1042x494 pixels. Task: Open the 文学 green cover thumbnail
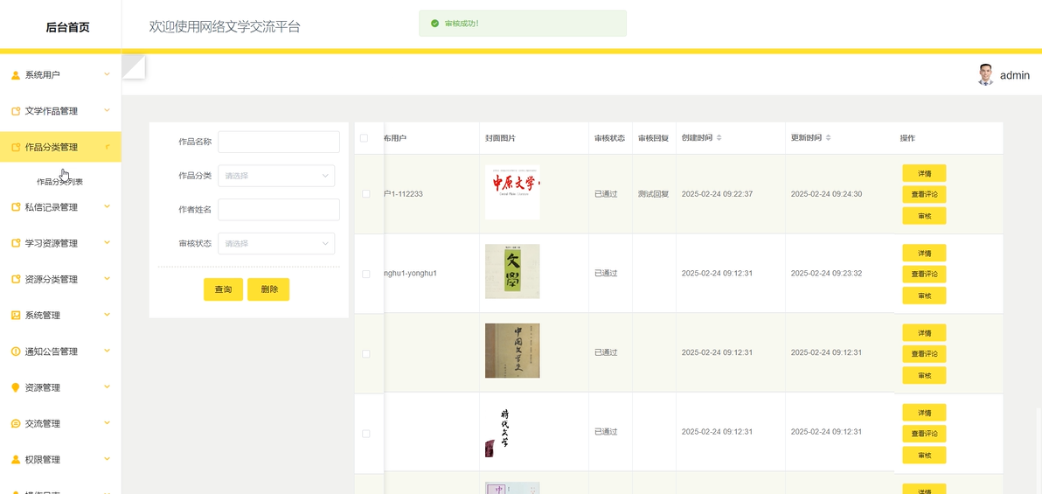[x=512, y=271]
